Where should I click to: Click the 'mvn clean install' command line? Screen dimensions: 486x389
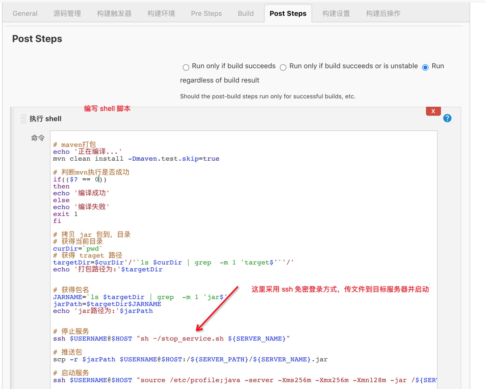pyautogui.click(x=136, y=159)
